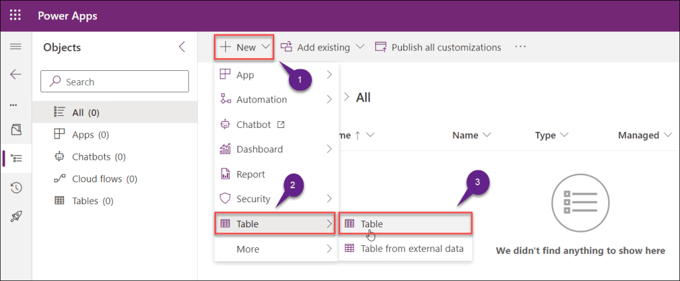Select Chatbots (0) in Objects tree
Viewport: 680px width, 281px height.
click(x=115, y=156)
